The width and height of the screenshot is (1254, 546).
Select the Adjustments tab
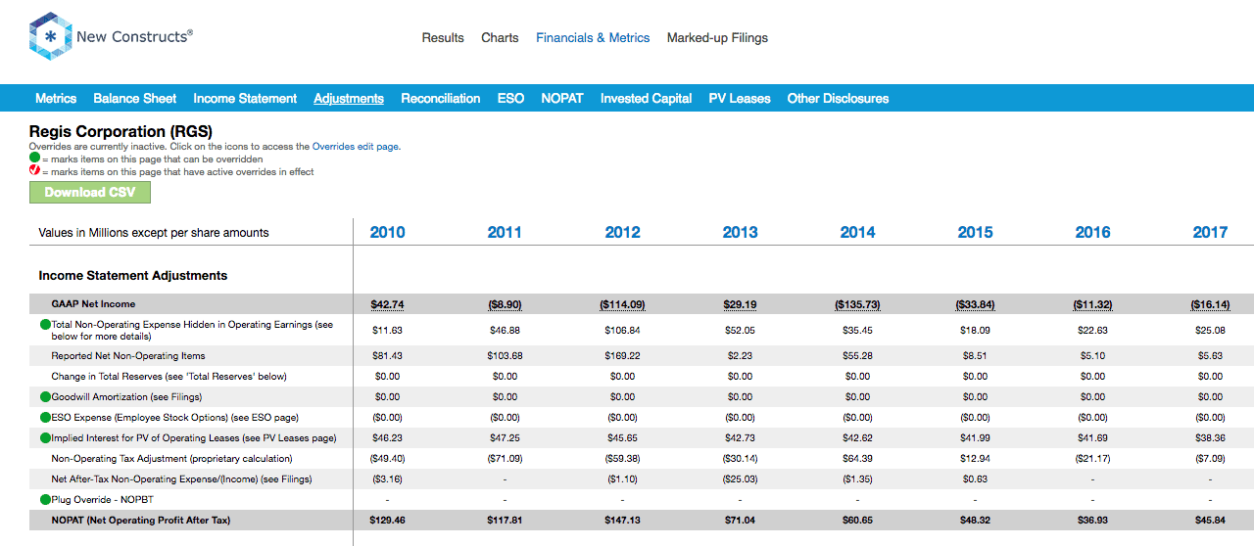point(349,99)
